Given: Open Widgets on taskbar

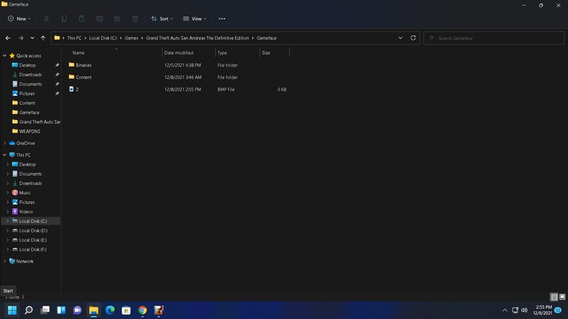Looking at the screenshot, I should pos(61,310).
